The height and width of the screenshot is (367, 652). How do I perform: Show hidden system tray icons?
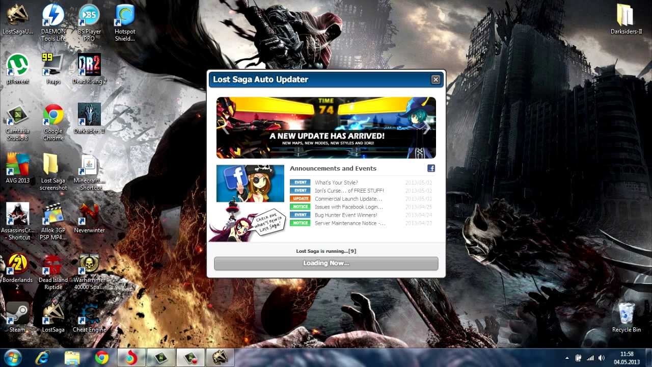coord(567,358)
